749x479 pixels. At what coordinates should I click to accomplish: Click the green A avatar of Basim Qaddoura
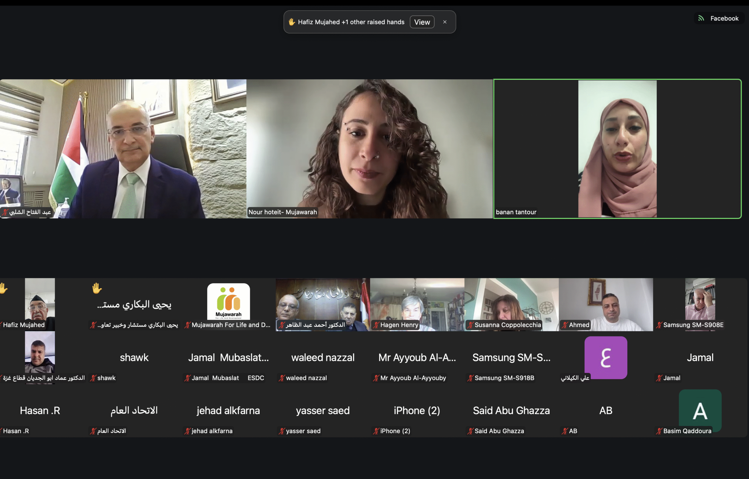pos(700,411)
